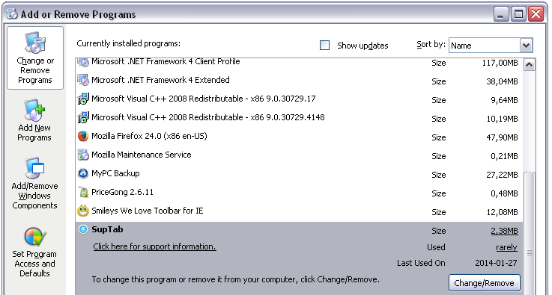Open Add/Remove Windows Components icon
The width and height of the screenshot is (552, 295).
(34, 168)
